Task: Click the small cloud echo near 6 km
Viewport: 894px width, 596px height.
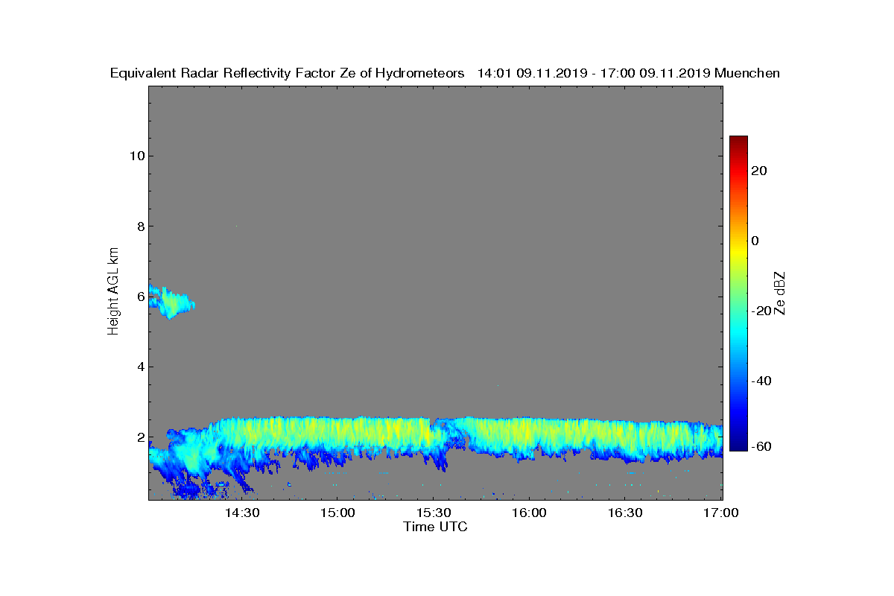Action: (171, 302)
